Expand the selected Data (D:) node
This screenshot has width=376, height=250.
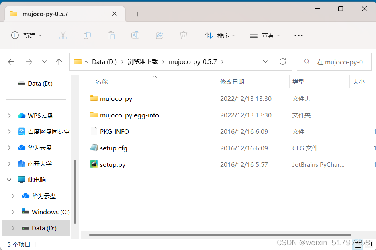[x=13, y=228]
